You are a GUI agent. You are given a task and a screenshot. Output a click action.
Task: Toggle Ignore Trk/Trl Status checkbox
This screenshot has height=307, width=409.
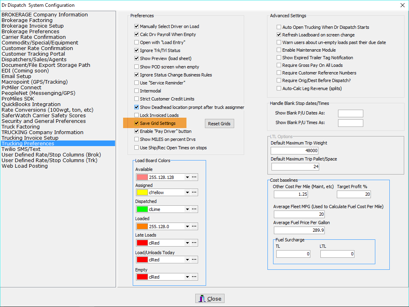[x=136, y=50]
